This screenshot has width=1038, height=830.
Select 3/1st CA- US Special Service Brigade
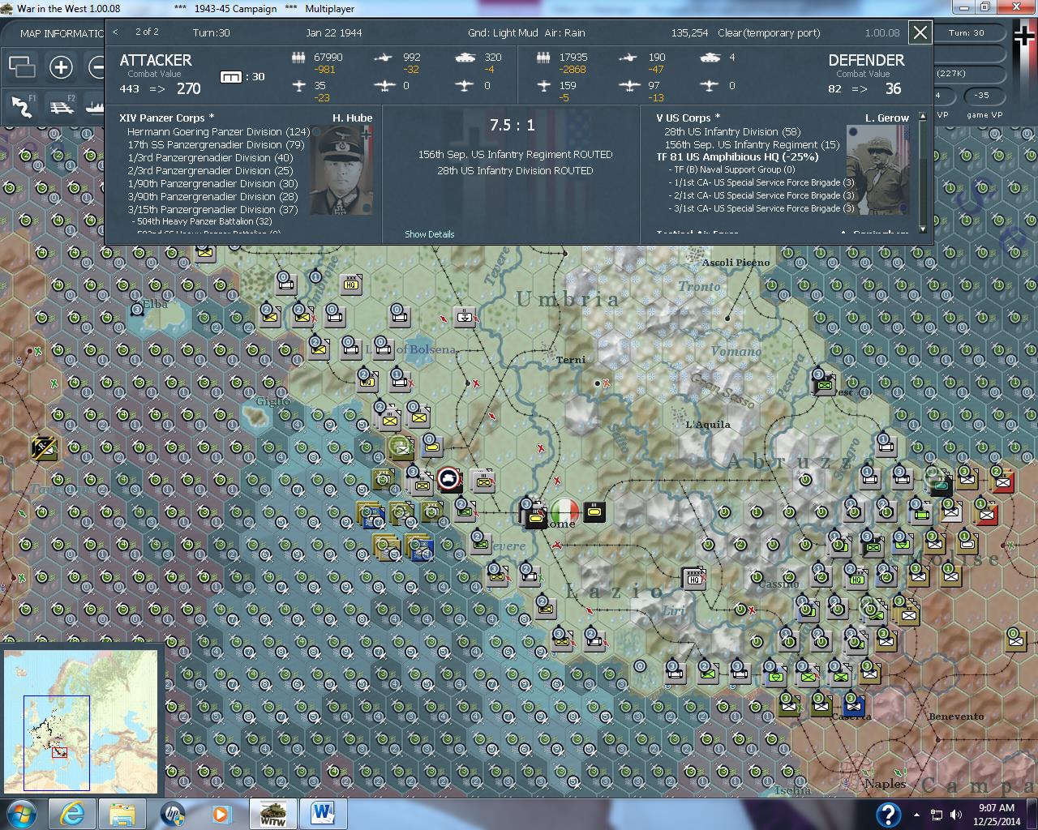pyautogui.click(x=761, y=208)
